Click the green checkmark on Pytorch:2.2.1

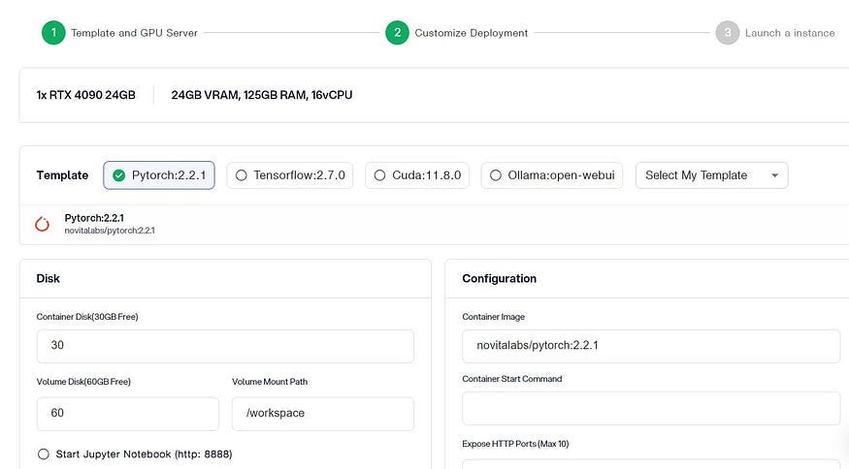coord(119,175)
